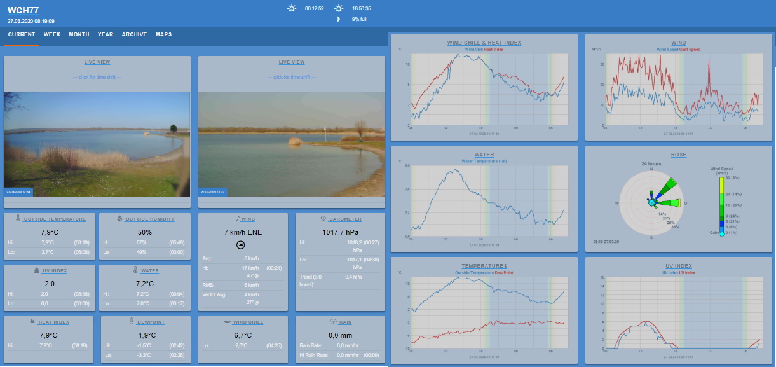The height and width of the screenshot is (367, 776).
Task: Click the gauge icon beside Barometer
Action: pyautogui.click(x=323, y=219)
